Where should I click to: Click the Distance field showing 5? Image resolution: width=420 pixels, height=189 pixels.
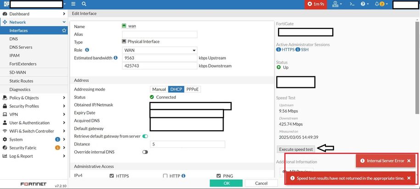pos(187,144)
